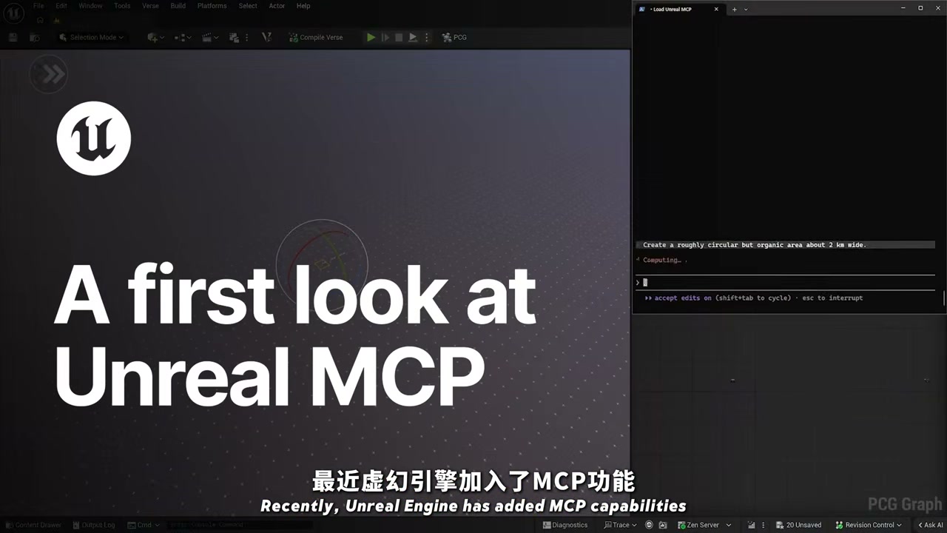Viewport: 947px width, 533px height.
Task: Open the Cinematics clapperboard dropdown
Action: pyautogui.click(x=211, y=37)
